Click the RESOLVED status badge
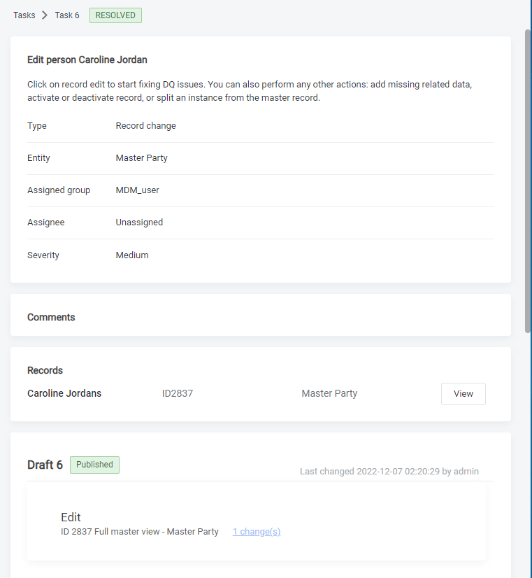The width and height of the screenshot is (532, 578). tap(115, 15)
